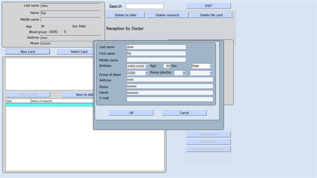Click the Age field showing 30
This screenshot has height=178, width=317.
(167, 66)
